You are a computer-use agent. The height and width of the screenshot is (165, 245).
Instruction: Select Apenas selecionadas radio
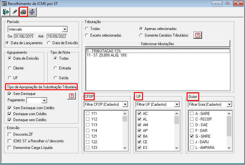pyautogui.click(x=141, y=29)
